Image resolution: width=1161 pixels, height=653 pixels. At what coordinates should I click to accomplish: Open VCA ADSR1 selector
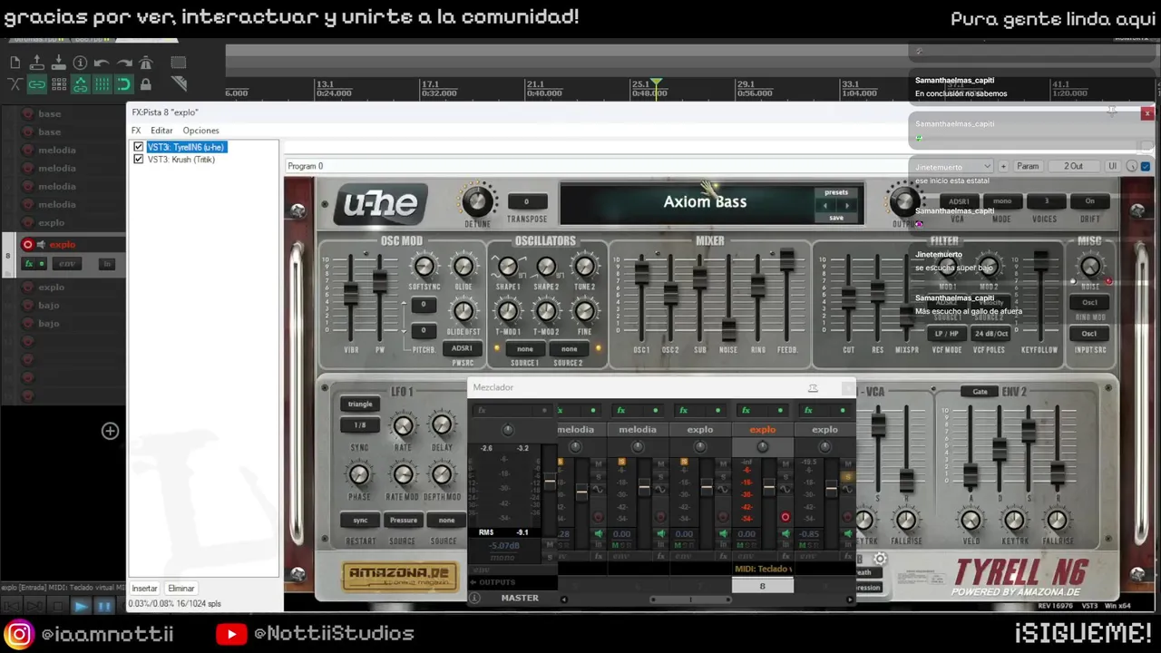(x=958, y=201)
